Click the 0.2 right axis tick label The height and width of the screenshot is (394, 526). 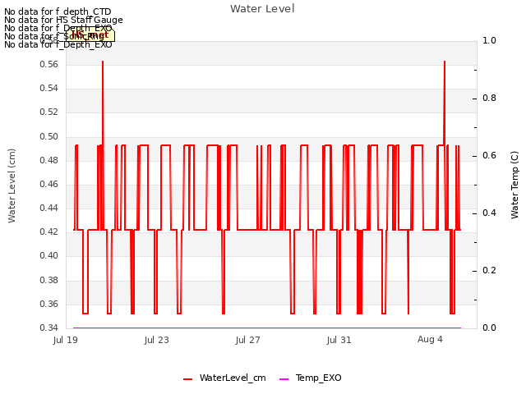490,271
